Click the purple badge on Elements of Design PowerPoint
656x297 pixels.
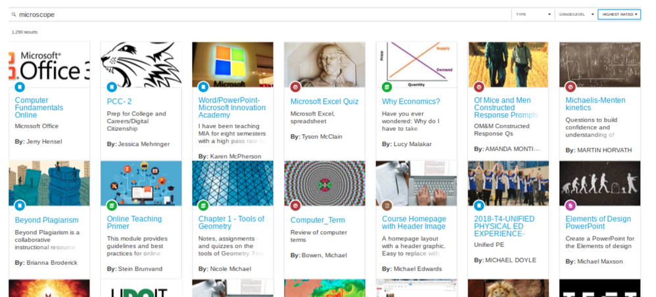(571, 206)
